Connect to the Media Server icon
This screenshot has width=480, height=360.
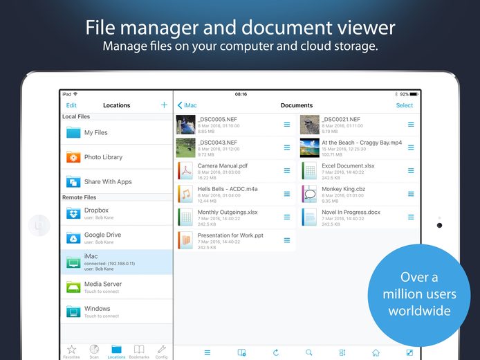pos(73,287)
